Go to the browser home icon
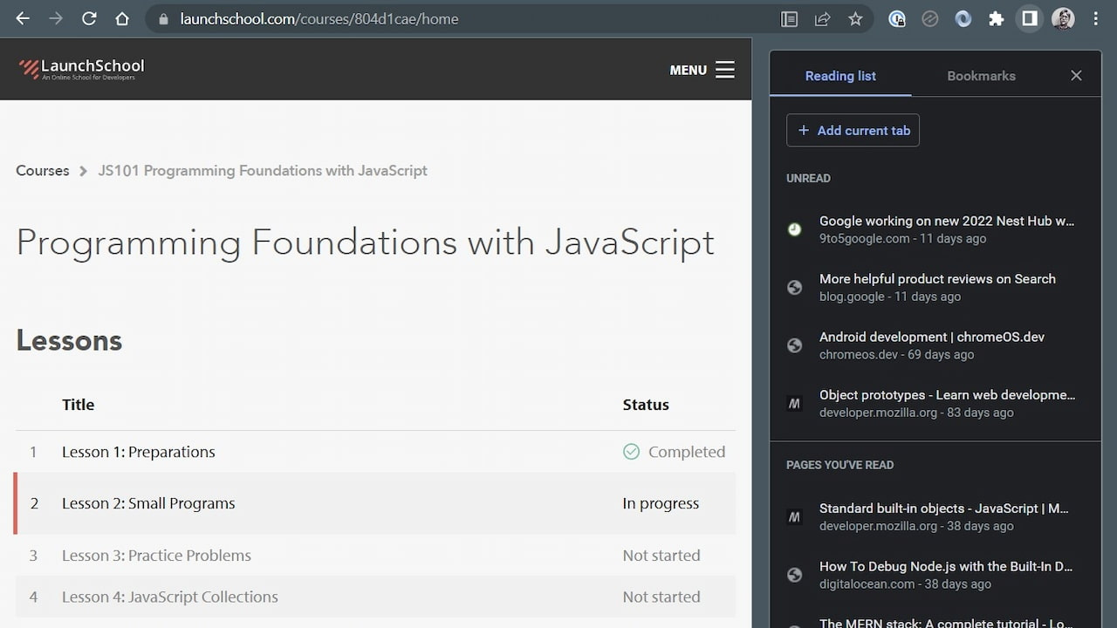1117x628 pixels. pos(122,18)
